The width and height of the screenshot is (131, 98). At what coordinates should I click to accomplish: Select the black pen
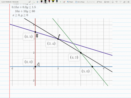[45, 2]
